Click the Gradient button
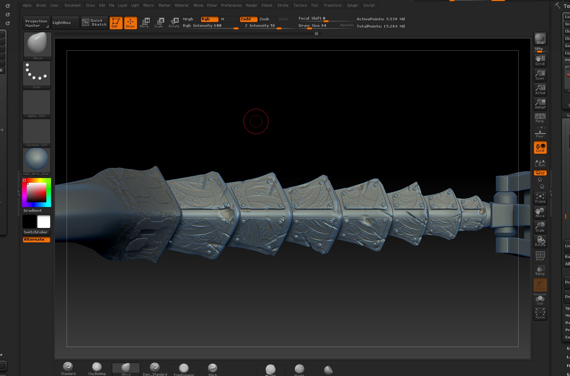The height and width of the screenshot is (376, 570). click(36, 211)
